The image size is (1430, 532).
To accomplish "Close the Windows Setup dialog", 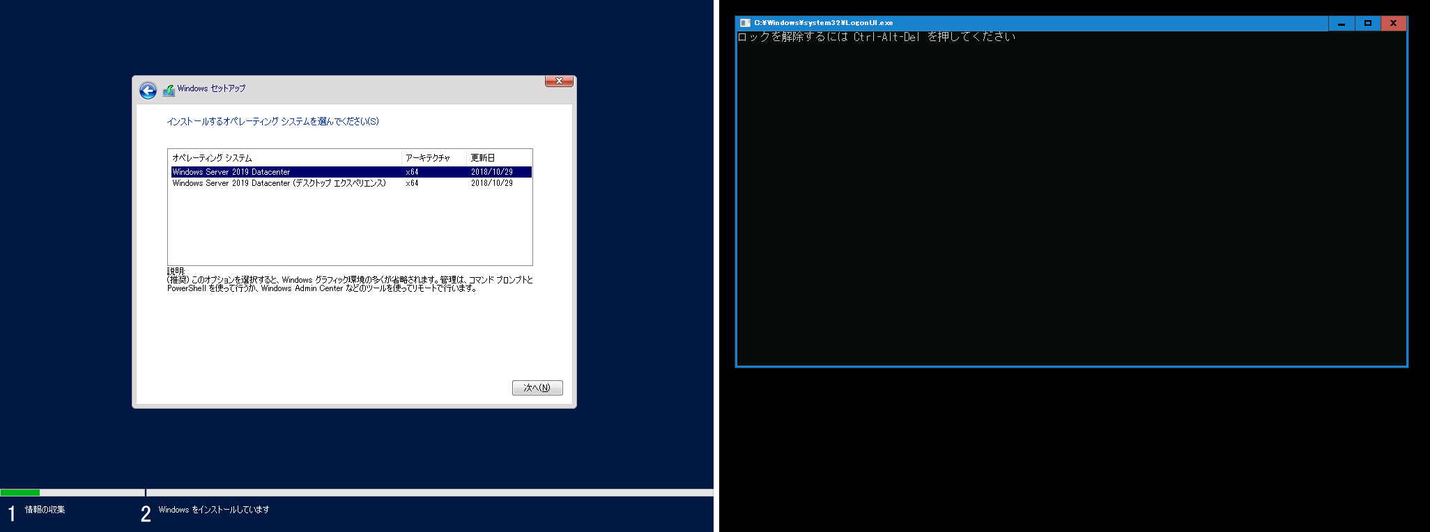I will (x=559, y=81).
